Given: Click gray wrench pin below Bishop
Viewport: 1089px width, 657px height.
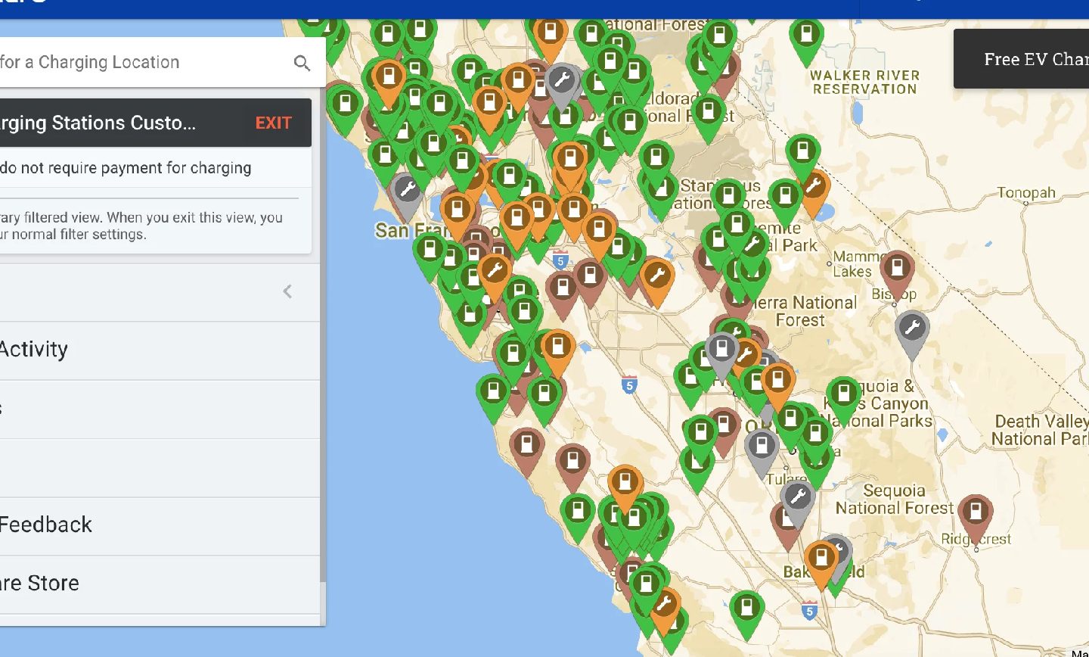Looking at the screenshot, I should 911,329.
